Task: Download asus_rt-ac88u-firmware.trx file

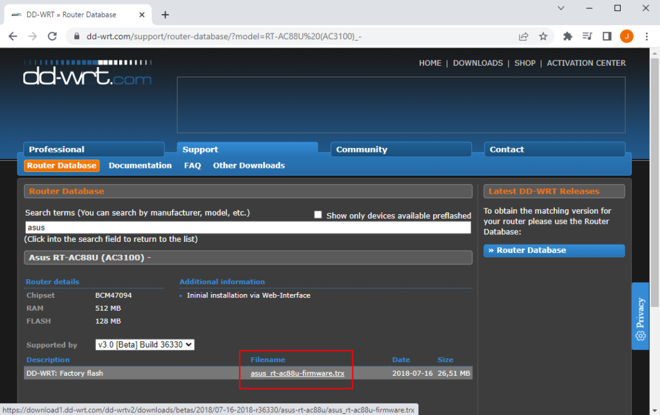Action: (x=297, y=373)
